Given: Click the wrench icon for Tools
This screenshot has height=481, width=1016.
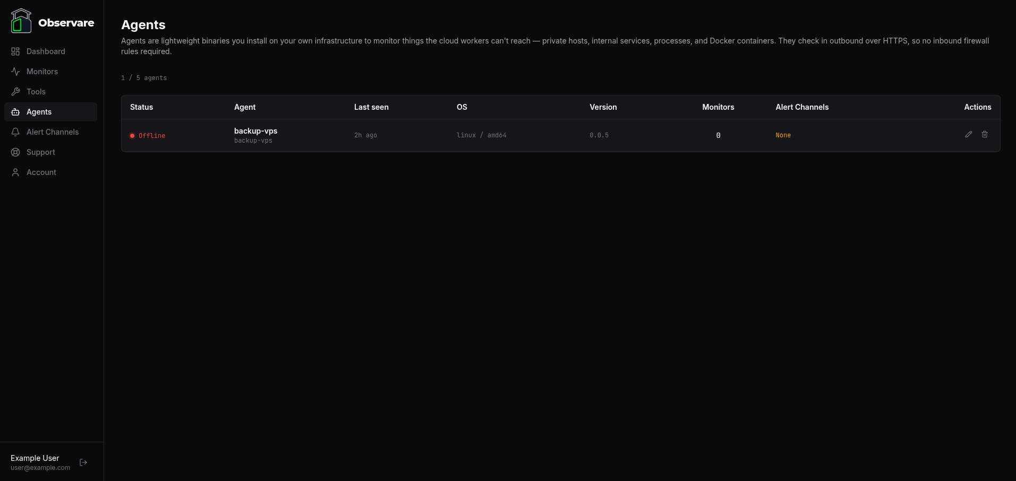Looking at the screenshot, I should click(15, 91).
